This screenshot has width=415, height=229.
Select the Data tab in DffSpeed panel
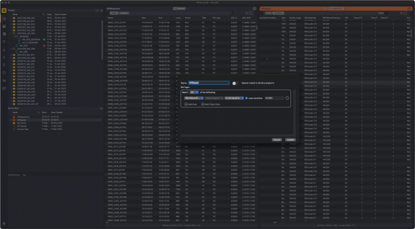click(x=268, y=13)
